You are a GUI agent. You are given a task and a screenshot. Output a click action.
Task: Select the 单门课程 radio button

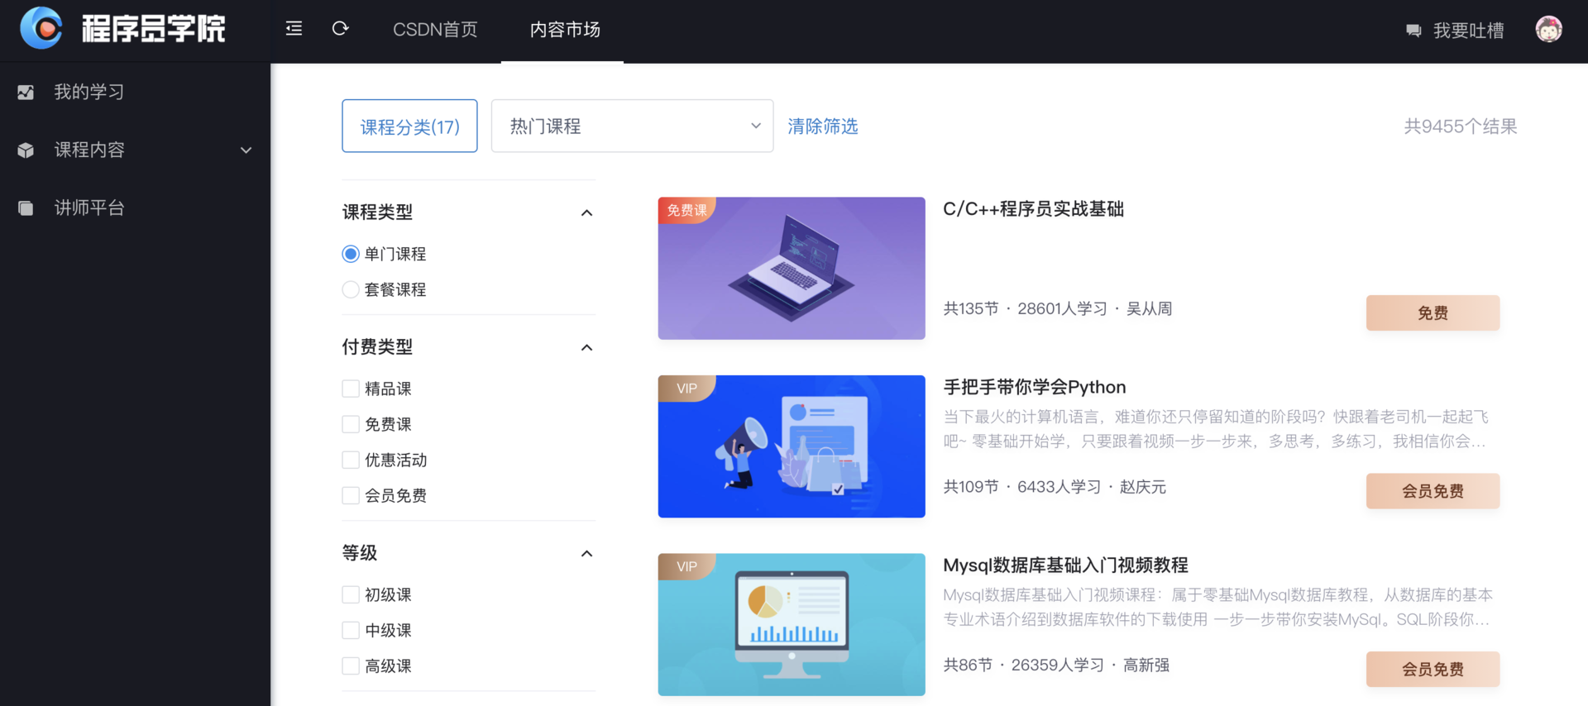pos(351,254)
